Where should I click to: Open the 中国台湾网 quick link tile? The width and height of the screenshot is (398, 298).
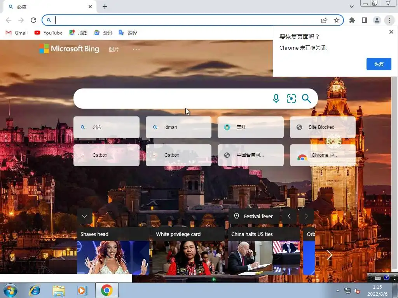tap(251, 155)
